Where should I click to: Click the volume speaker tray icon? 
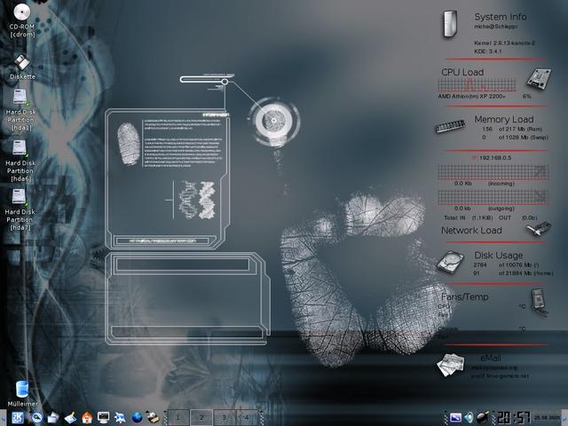pos(469,416)
